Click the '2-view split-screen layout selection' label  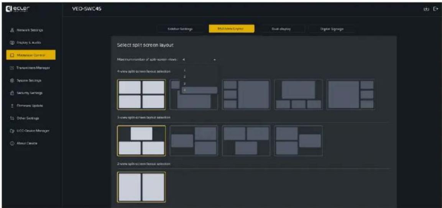point(145,163)
